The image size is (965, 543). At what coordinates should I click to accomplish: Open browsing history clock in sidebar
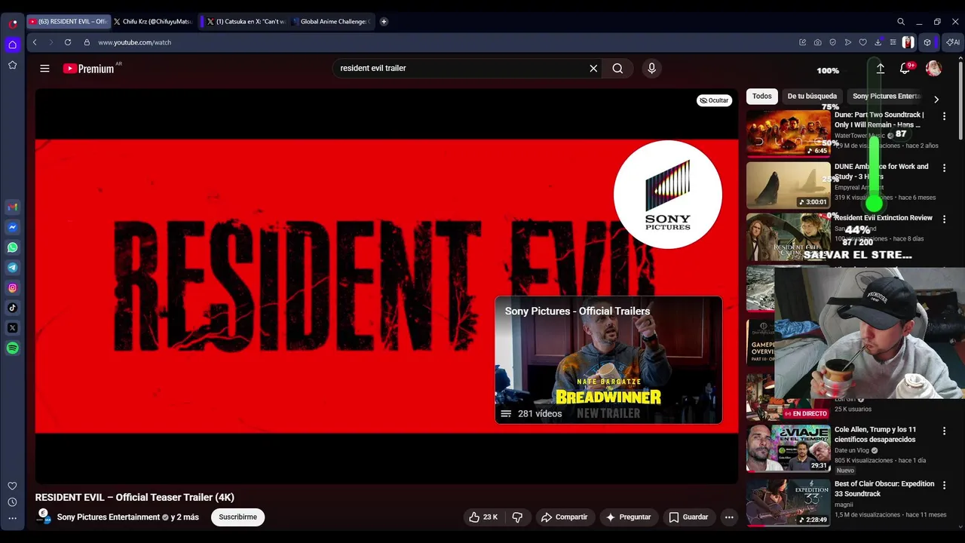tap(12, 502)
